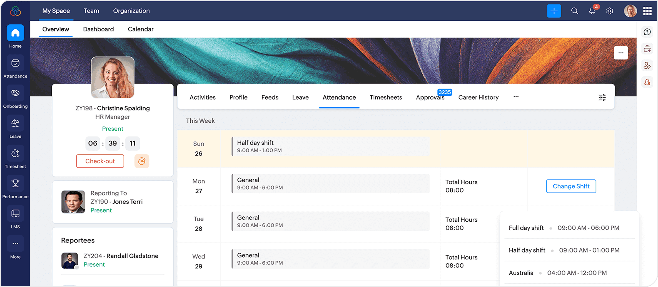
Task: Open the Feeds tab
Action: coord(270,97)
